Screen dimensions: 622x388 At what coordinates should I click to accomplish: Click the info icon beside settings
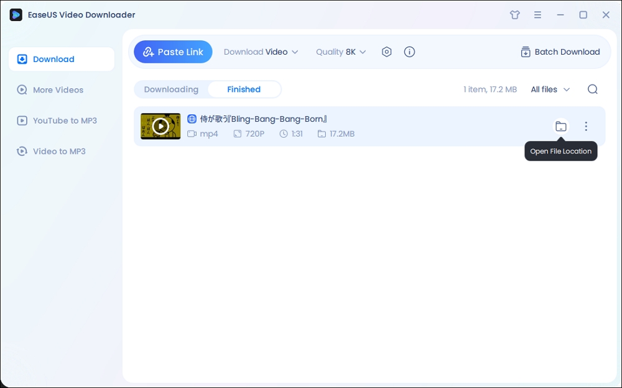click(409, 52)
